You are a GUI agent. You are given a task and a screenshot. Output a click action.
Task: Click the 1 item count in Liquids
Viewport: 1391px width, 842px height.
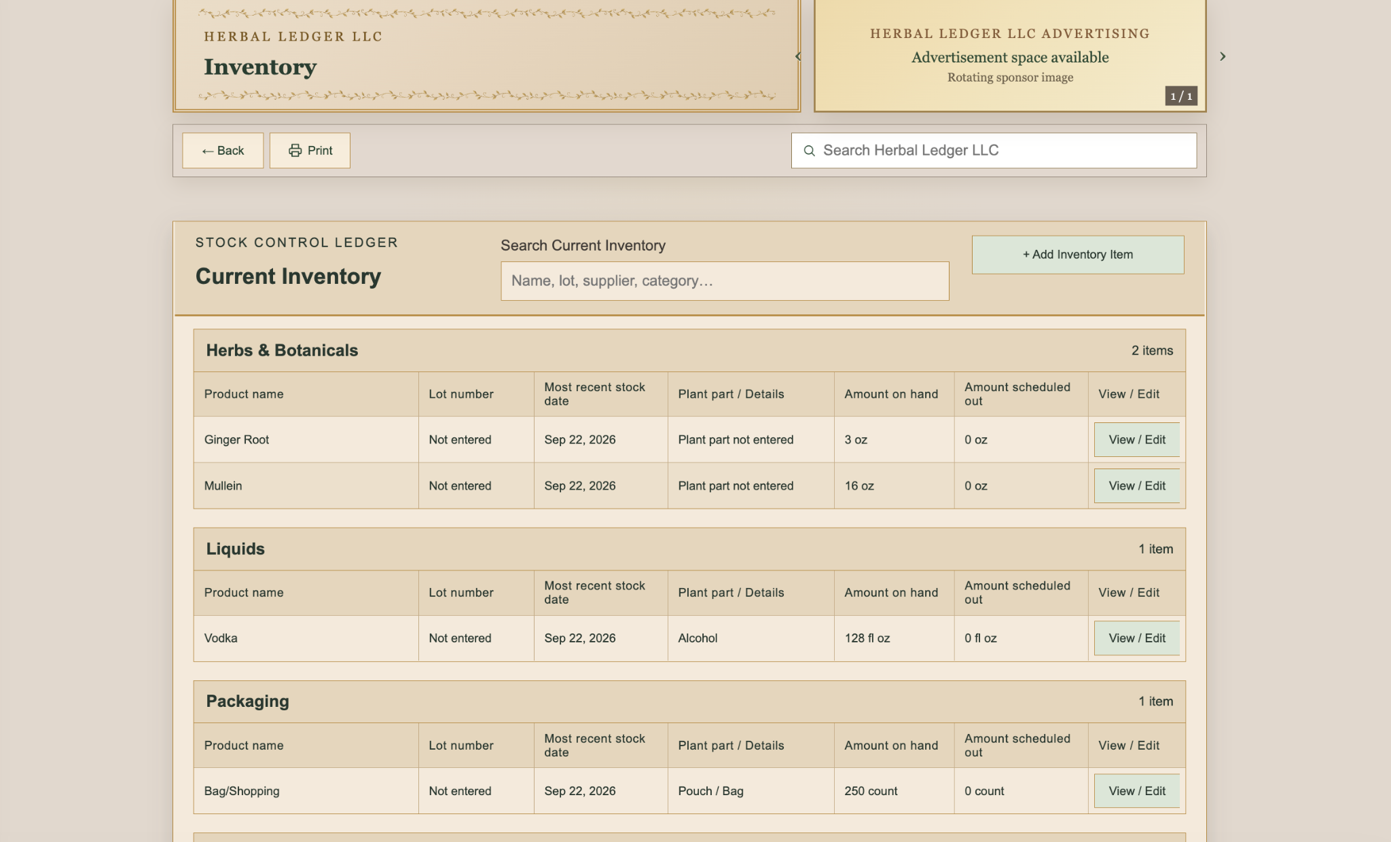tap(1156, 549)
